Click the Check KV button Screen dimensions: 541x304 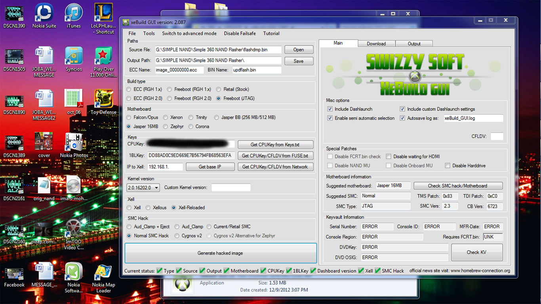click(477, 252)
